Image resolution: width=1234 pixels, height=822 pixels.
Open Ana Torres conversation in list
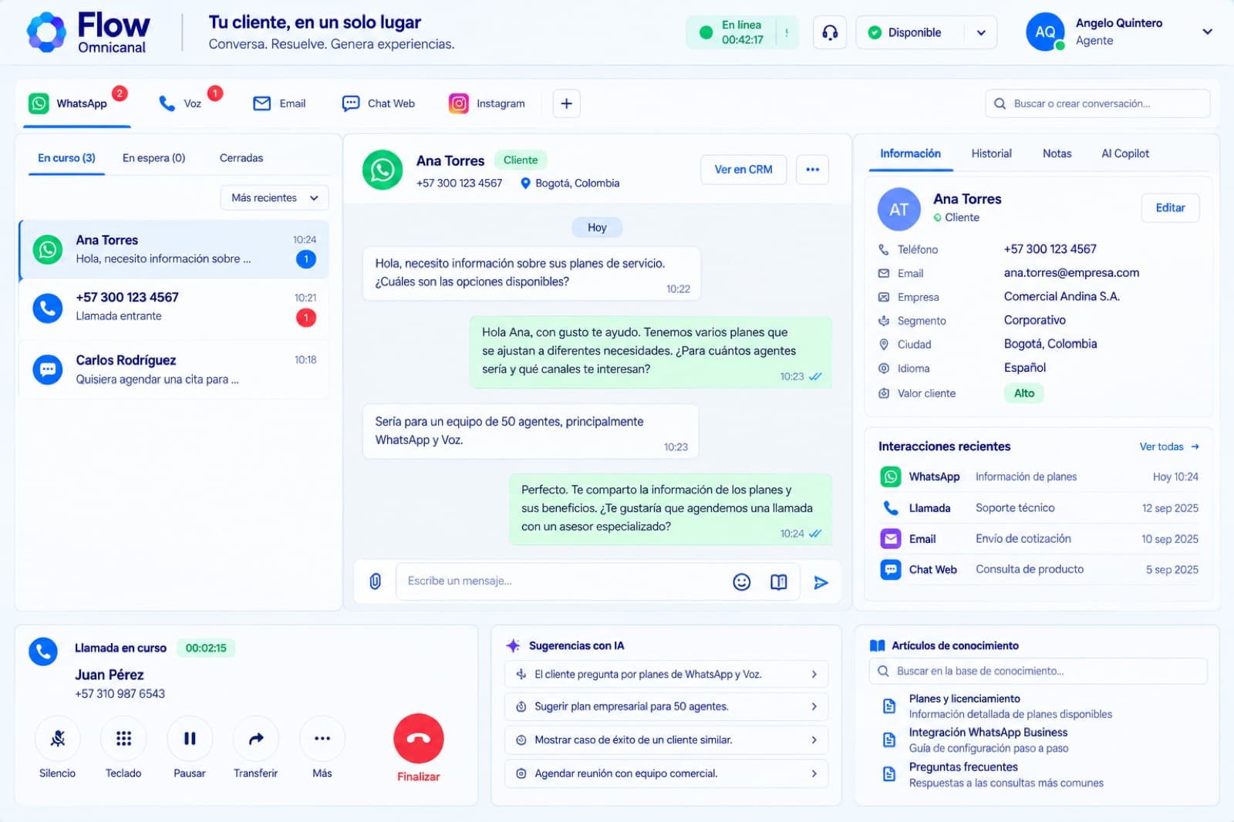point(174,250)
